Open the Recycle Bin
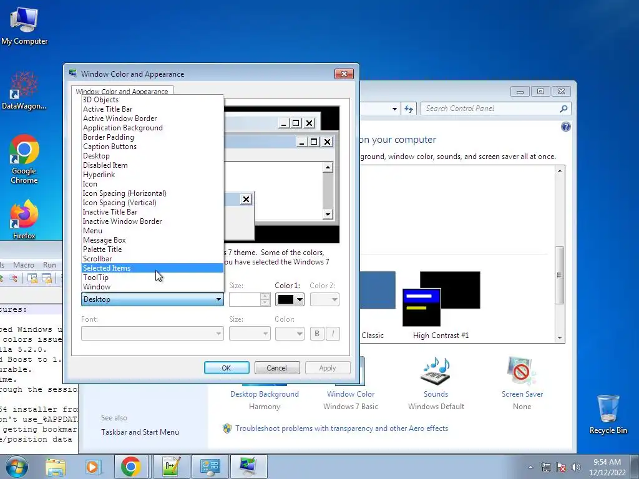The image size is (639, 479). pyautogui.click(x=608, y=414)
